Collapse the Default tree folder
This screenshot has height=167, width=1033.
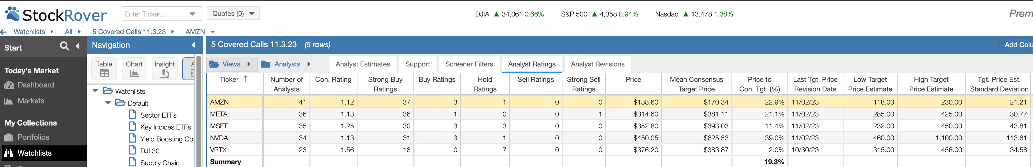pyautogui.click(x=108, y=103)
